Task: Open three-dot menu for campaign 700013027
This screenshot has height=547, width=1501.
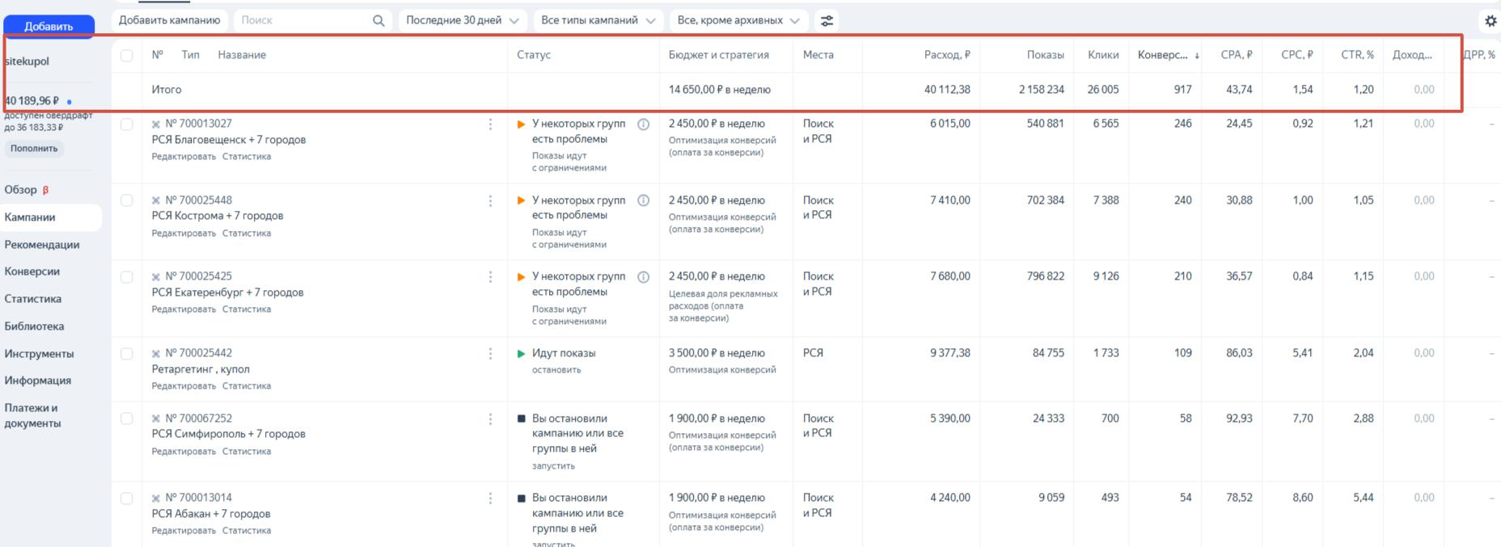Action: 490,124
